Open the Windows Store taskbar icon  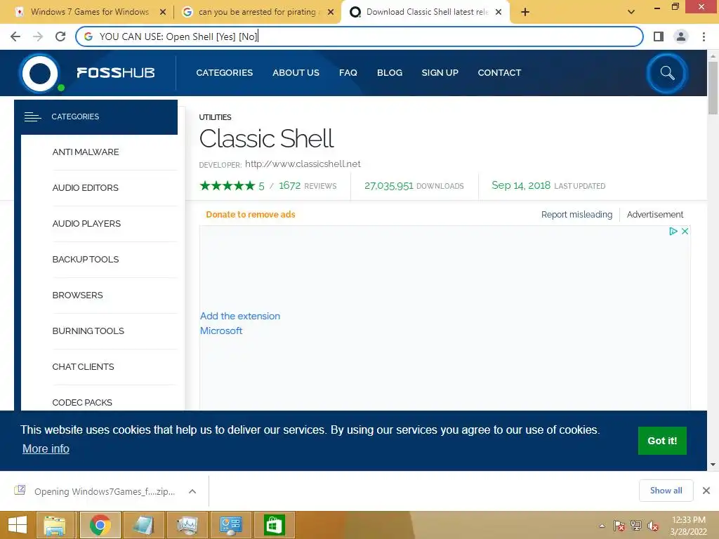(x=275, y=525)
